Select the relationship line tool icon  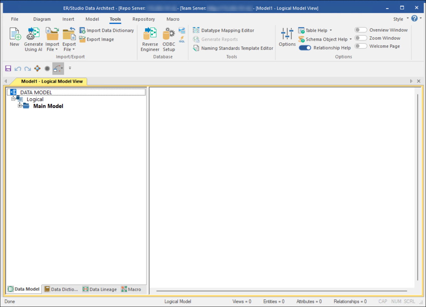pyautogui.click(x=57, y=69)
